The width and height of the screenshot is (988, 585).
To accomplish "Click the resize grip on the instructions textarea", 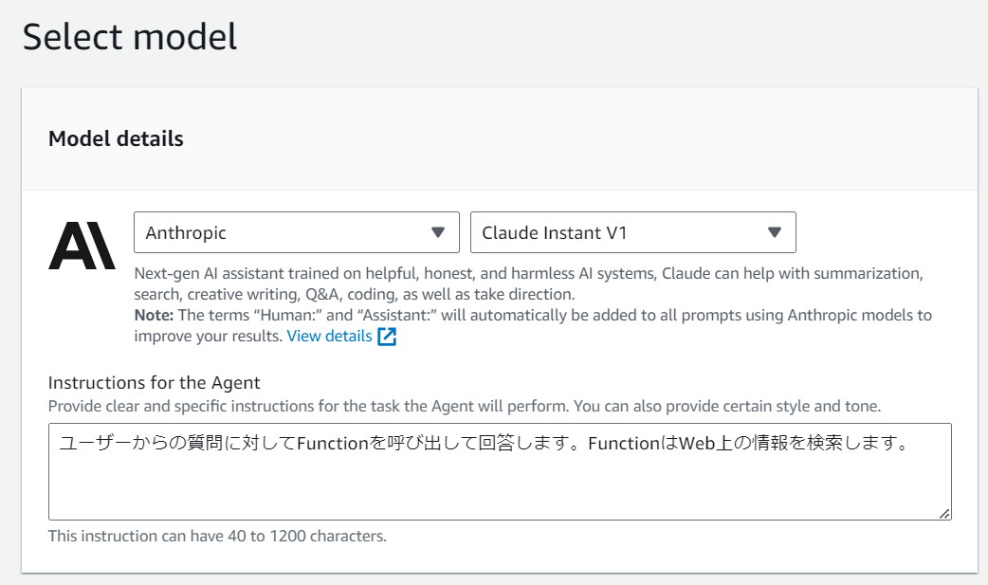I will pos(945,514).
